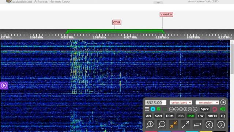Click the cyan circled A icon

(x=153, y=109)
